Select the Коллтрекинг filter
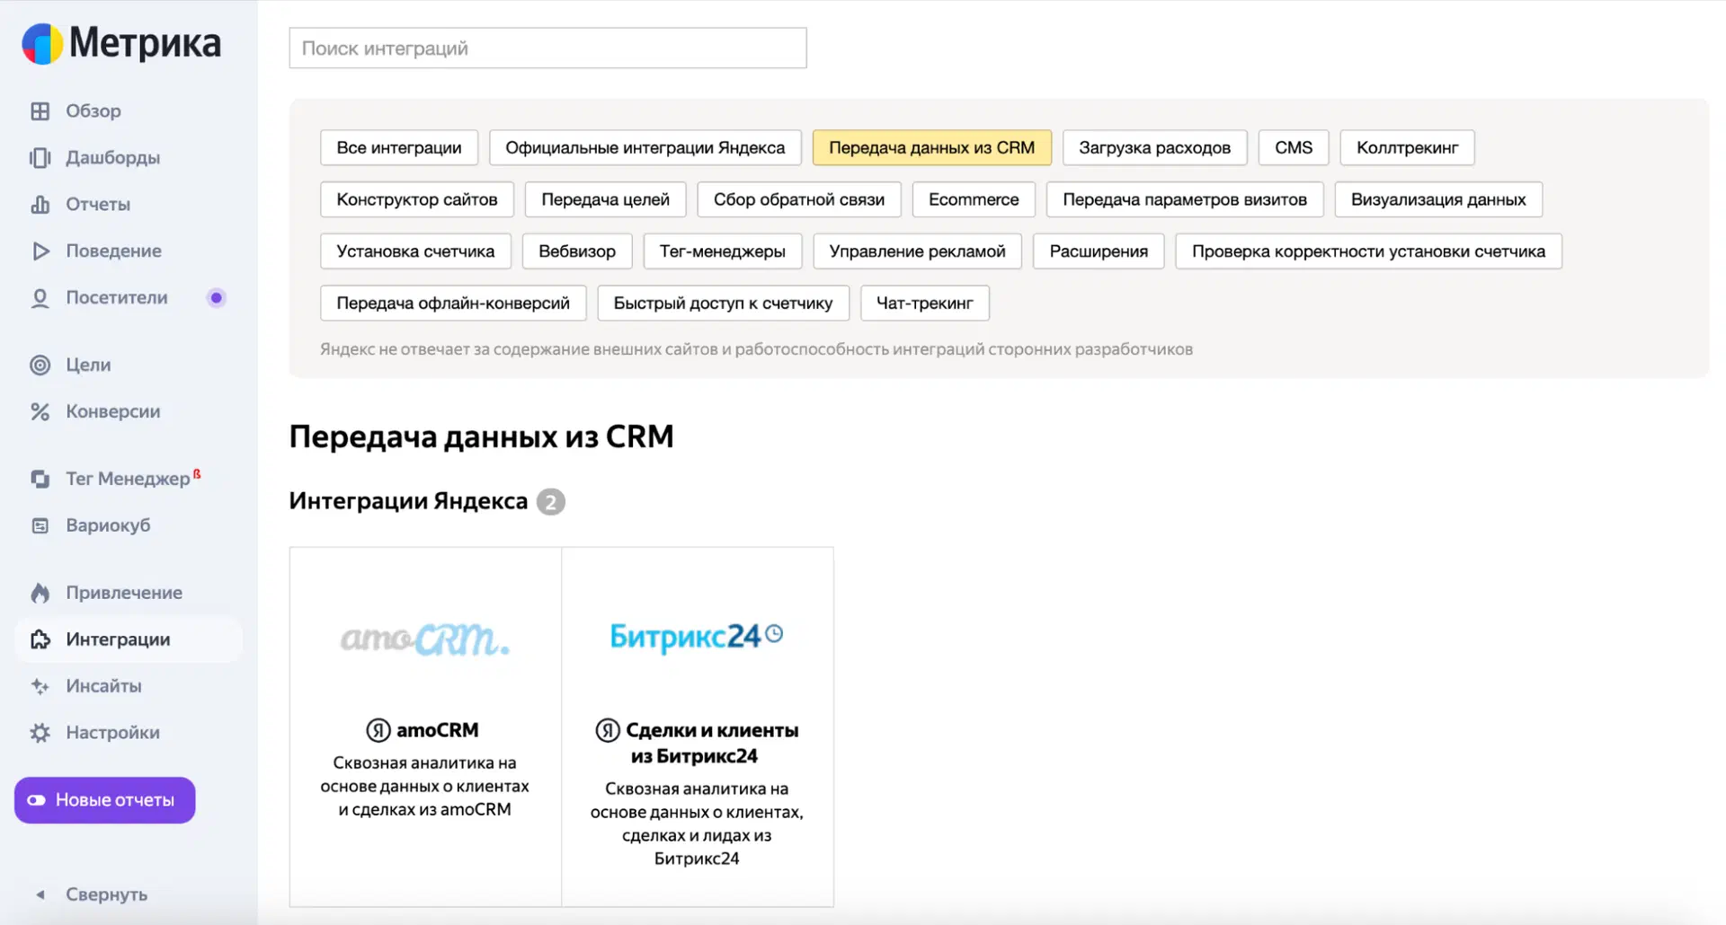This screenshot has width=1726, height=925. click(1407, 148)
